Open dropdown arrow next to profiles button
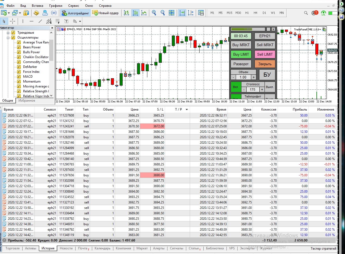 (20, 13)
